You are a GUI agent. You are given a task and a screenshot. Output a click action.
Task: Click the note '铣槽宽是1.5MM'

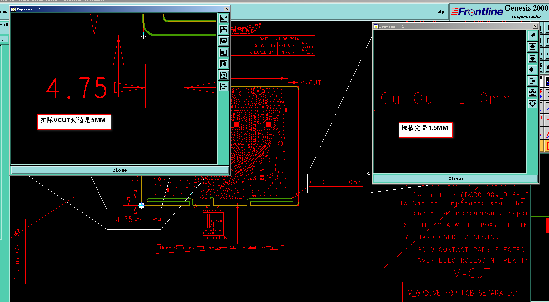coord(426,130)
